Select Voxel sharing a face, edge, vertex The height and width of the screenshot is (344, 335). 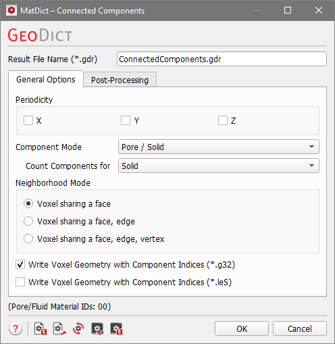coord(28,239)
